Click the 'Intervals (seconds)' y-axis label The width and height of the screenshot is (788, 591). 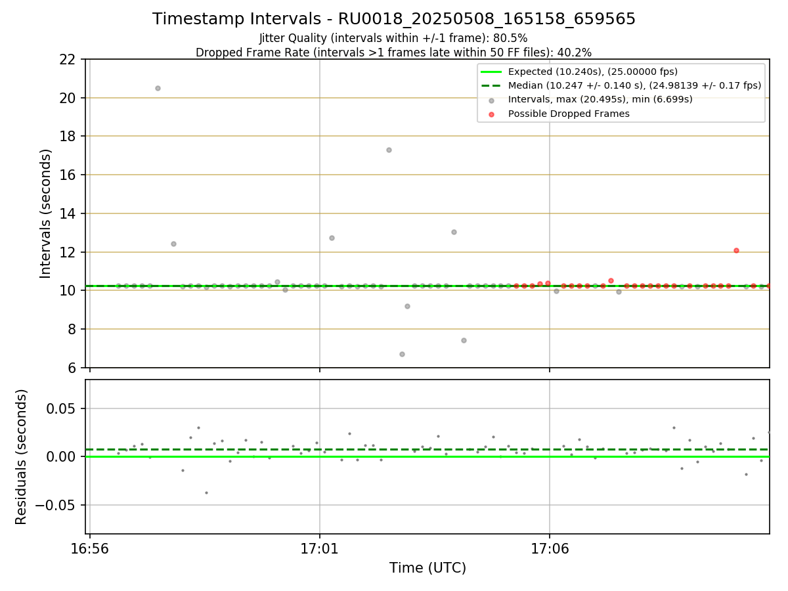[x=46, y=213]
